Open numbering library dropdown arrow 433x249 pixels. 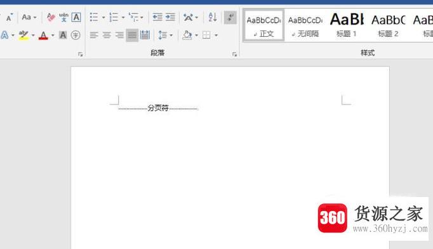tap(123, 18)
